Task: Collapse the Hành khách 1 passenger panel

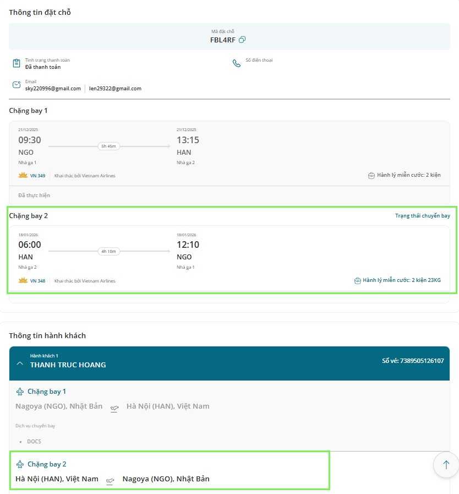Action: coord(20,364)
